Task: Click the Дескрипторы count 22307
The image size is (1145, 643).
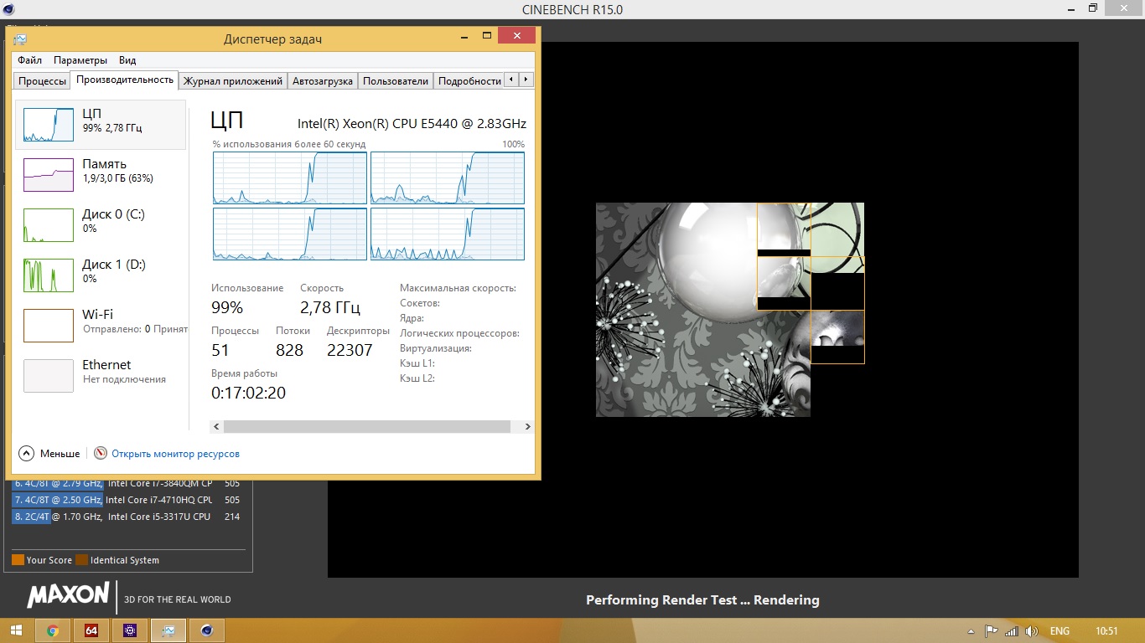Action: (350, 350)
